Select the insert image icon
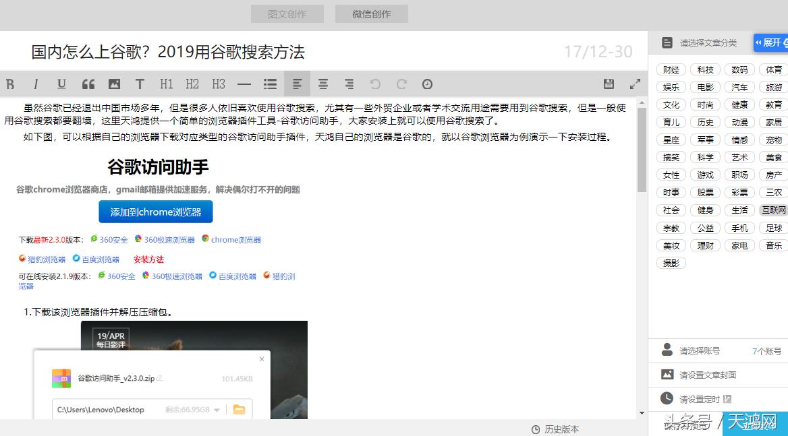The width and height of the screenshot is (788, 436). tap(114, 84)
